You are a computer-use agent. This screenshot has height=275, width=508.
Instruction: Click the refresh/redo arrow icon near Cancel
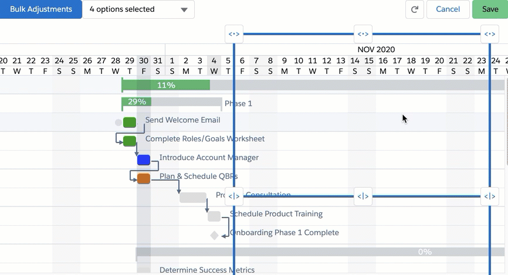coord(414,9)
